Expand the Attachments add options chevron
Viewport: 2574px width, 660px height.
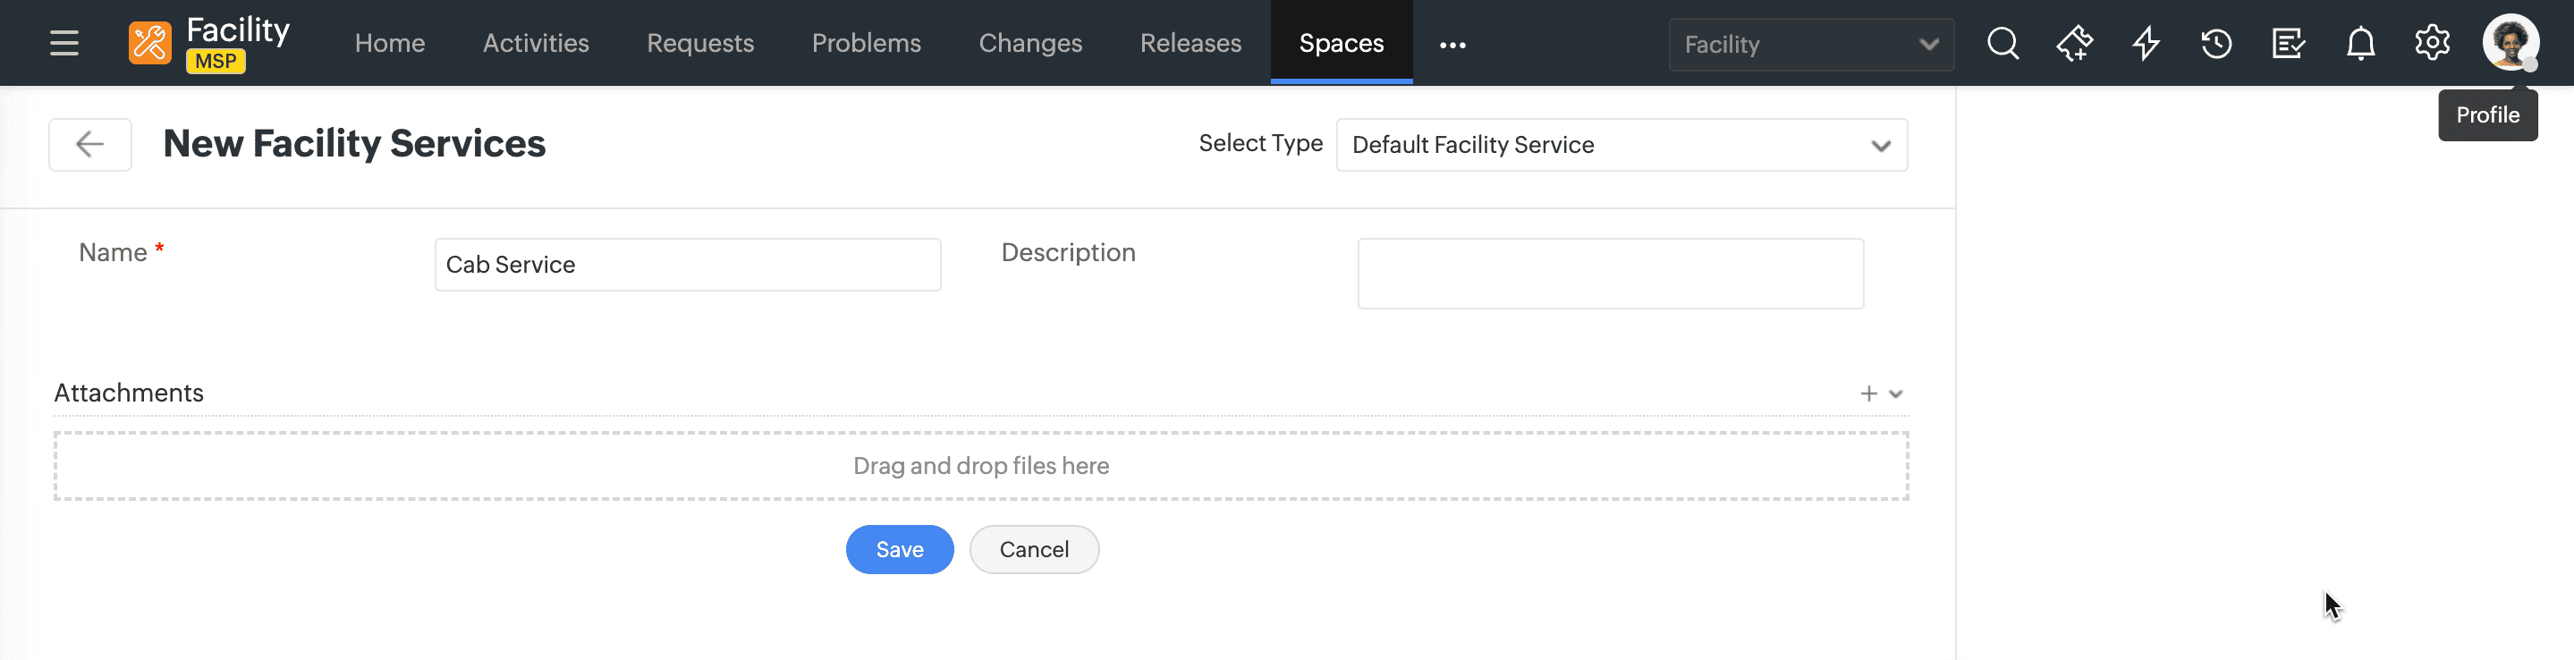click(x=1895, y=393)
